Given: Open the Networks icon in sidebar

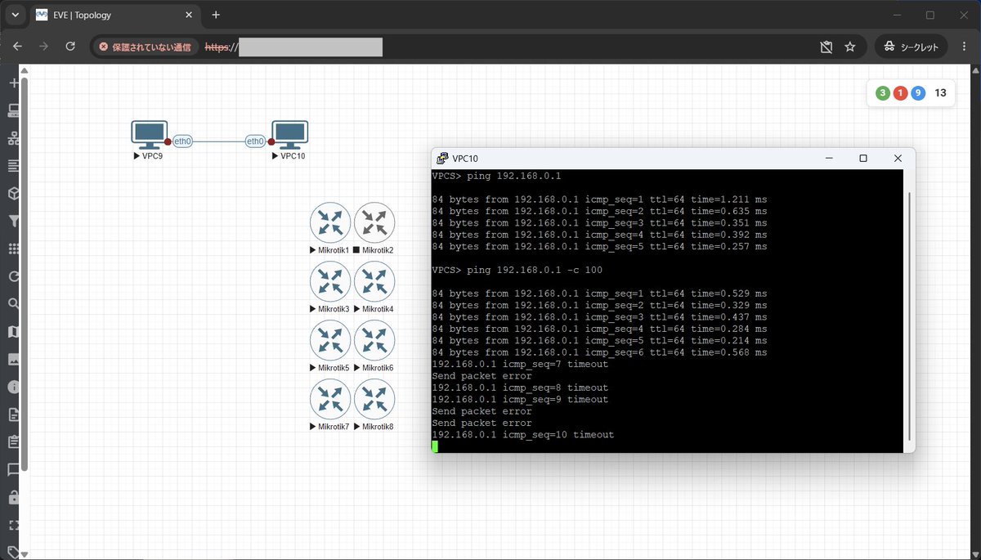Looking at the screenshot, I should pos(13,138).
